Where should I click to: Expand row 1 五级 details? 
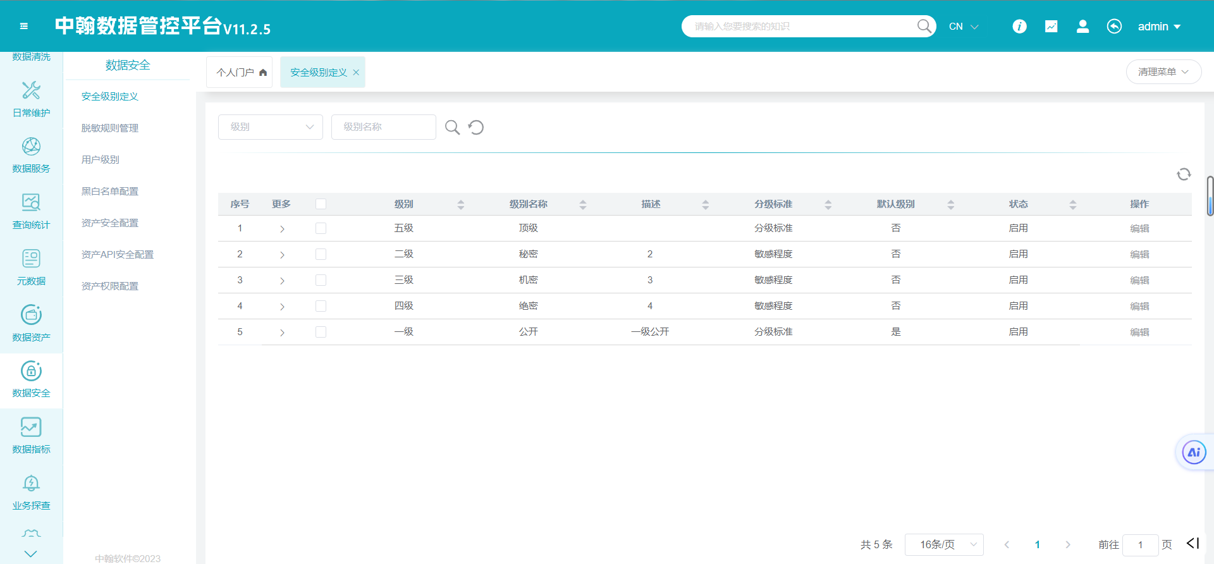[282, 229]
